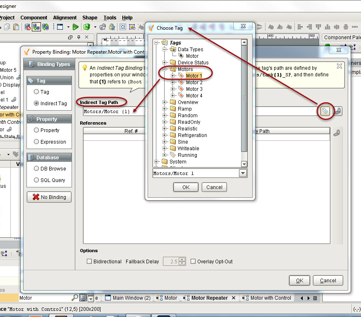Viewport: 361px width, 317px height.
Task: Open the Alignment menu
Action: (x=65, y=18)
